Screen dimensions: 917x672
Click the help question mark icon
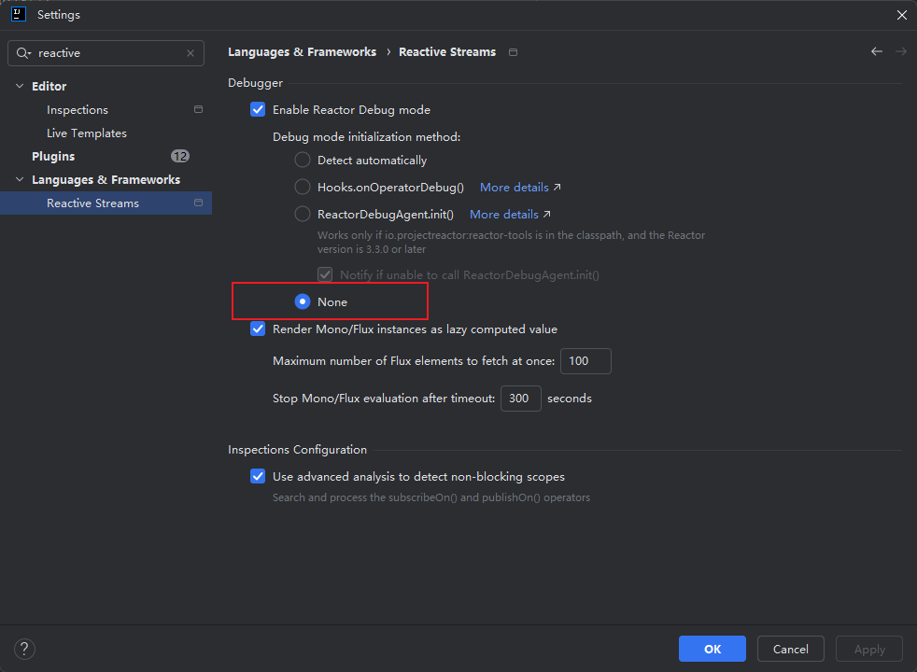pyautogui.click(x=25, y=650)
